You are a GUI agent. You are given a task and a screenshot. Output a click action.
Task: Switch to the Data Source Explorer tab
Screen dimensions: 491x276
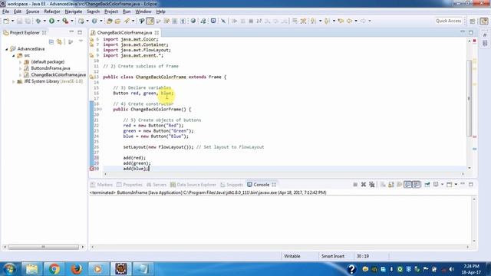point(193,185)
